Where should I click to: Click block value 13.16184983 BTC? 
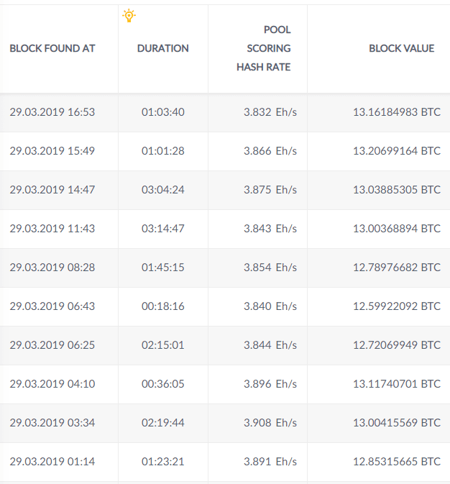(x=397, y=112)
